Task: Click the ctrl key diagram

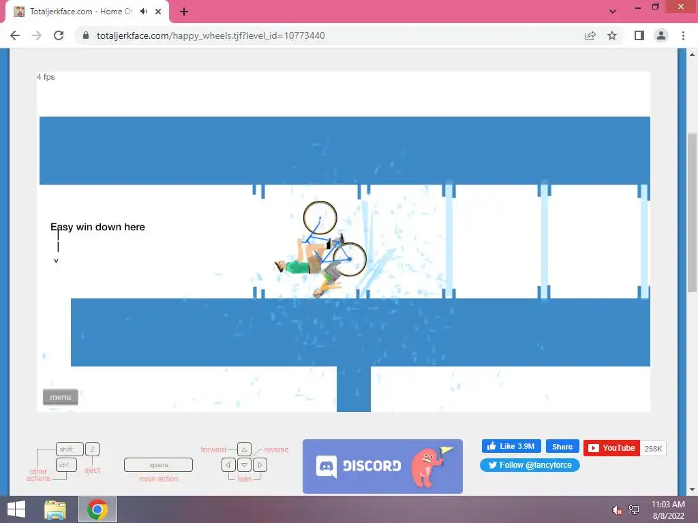Action: [66, 464]
